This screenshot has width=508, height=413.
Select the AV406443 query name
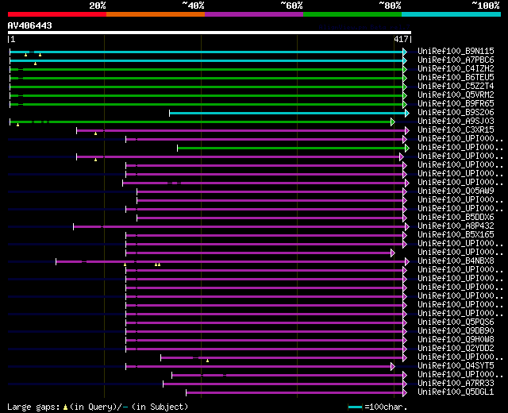point(30,25)
